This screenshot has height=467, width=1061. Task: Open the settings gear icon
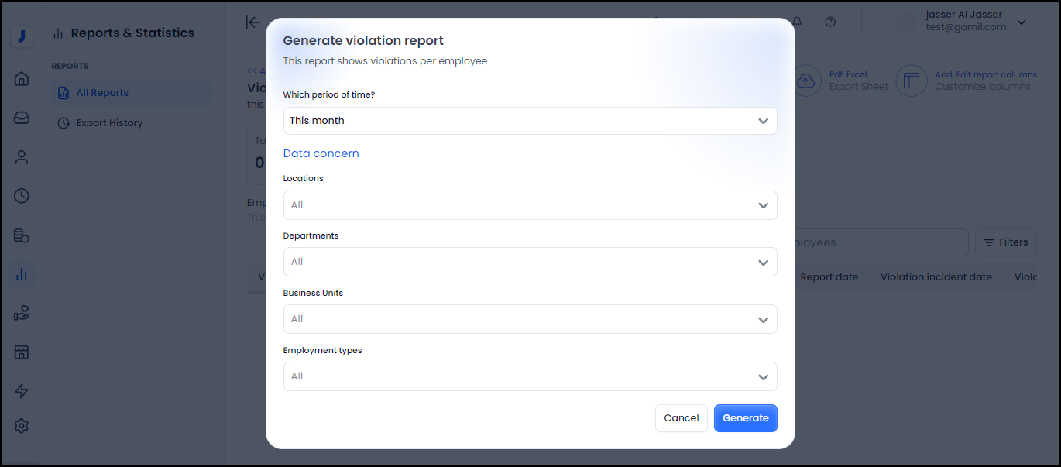pos(21,425)
